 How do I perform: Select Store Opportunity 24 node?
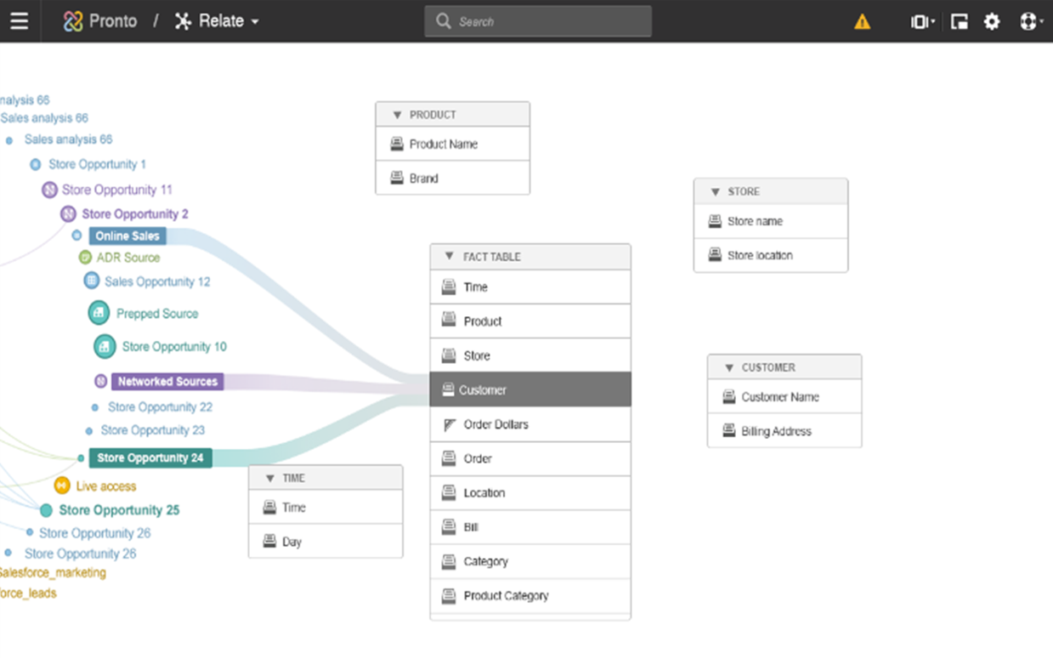coord(150,458)
